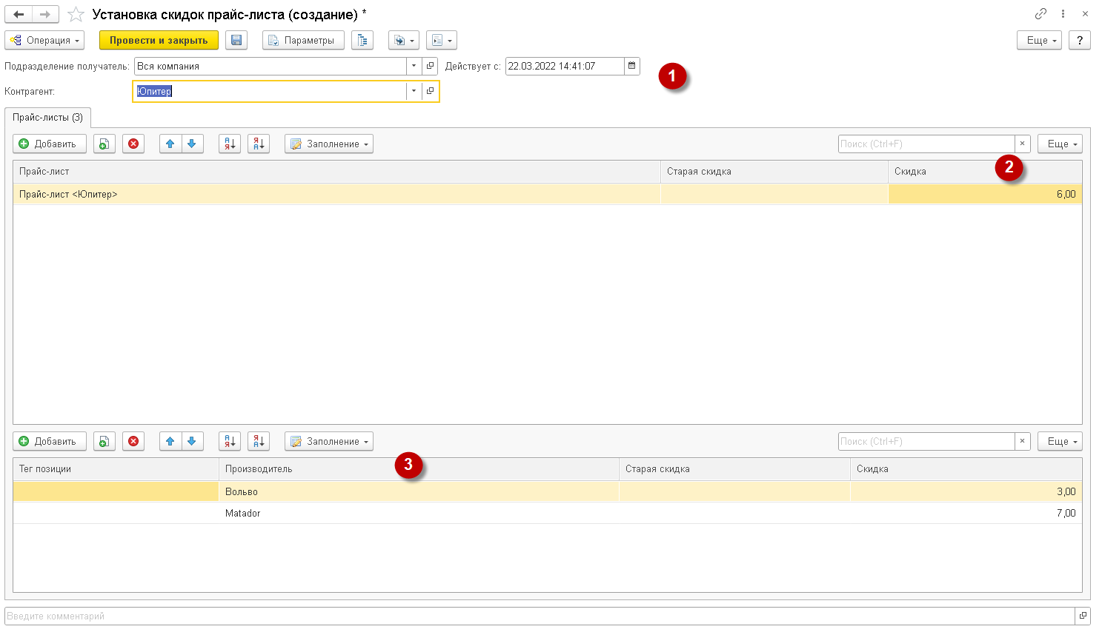Sort the price-list table descending
This screenshot has width=1102, height=632.
click(x=259, y=144)
